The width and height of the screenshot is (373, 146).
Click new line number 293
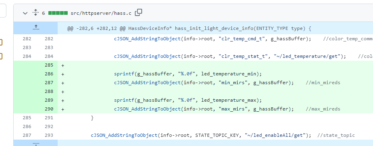coord(49,135)
